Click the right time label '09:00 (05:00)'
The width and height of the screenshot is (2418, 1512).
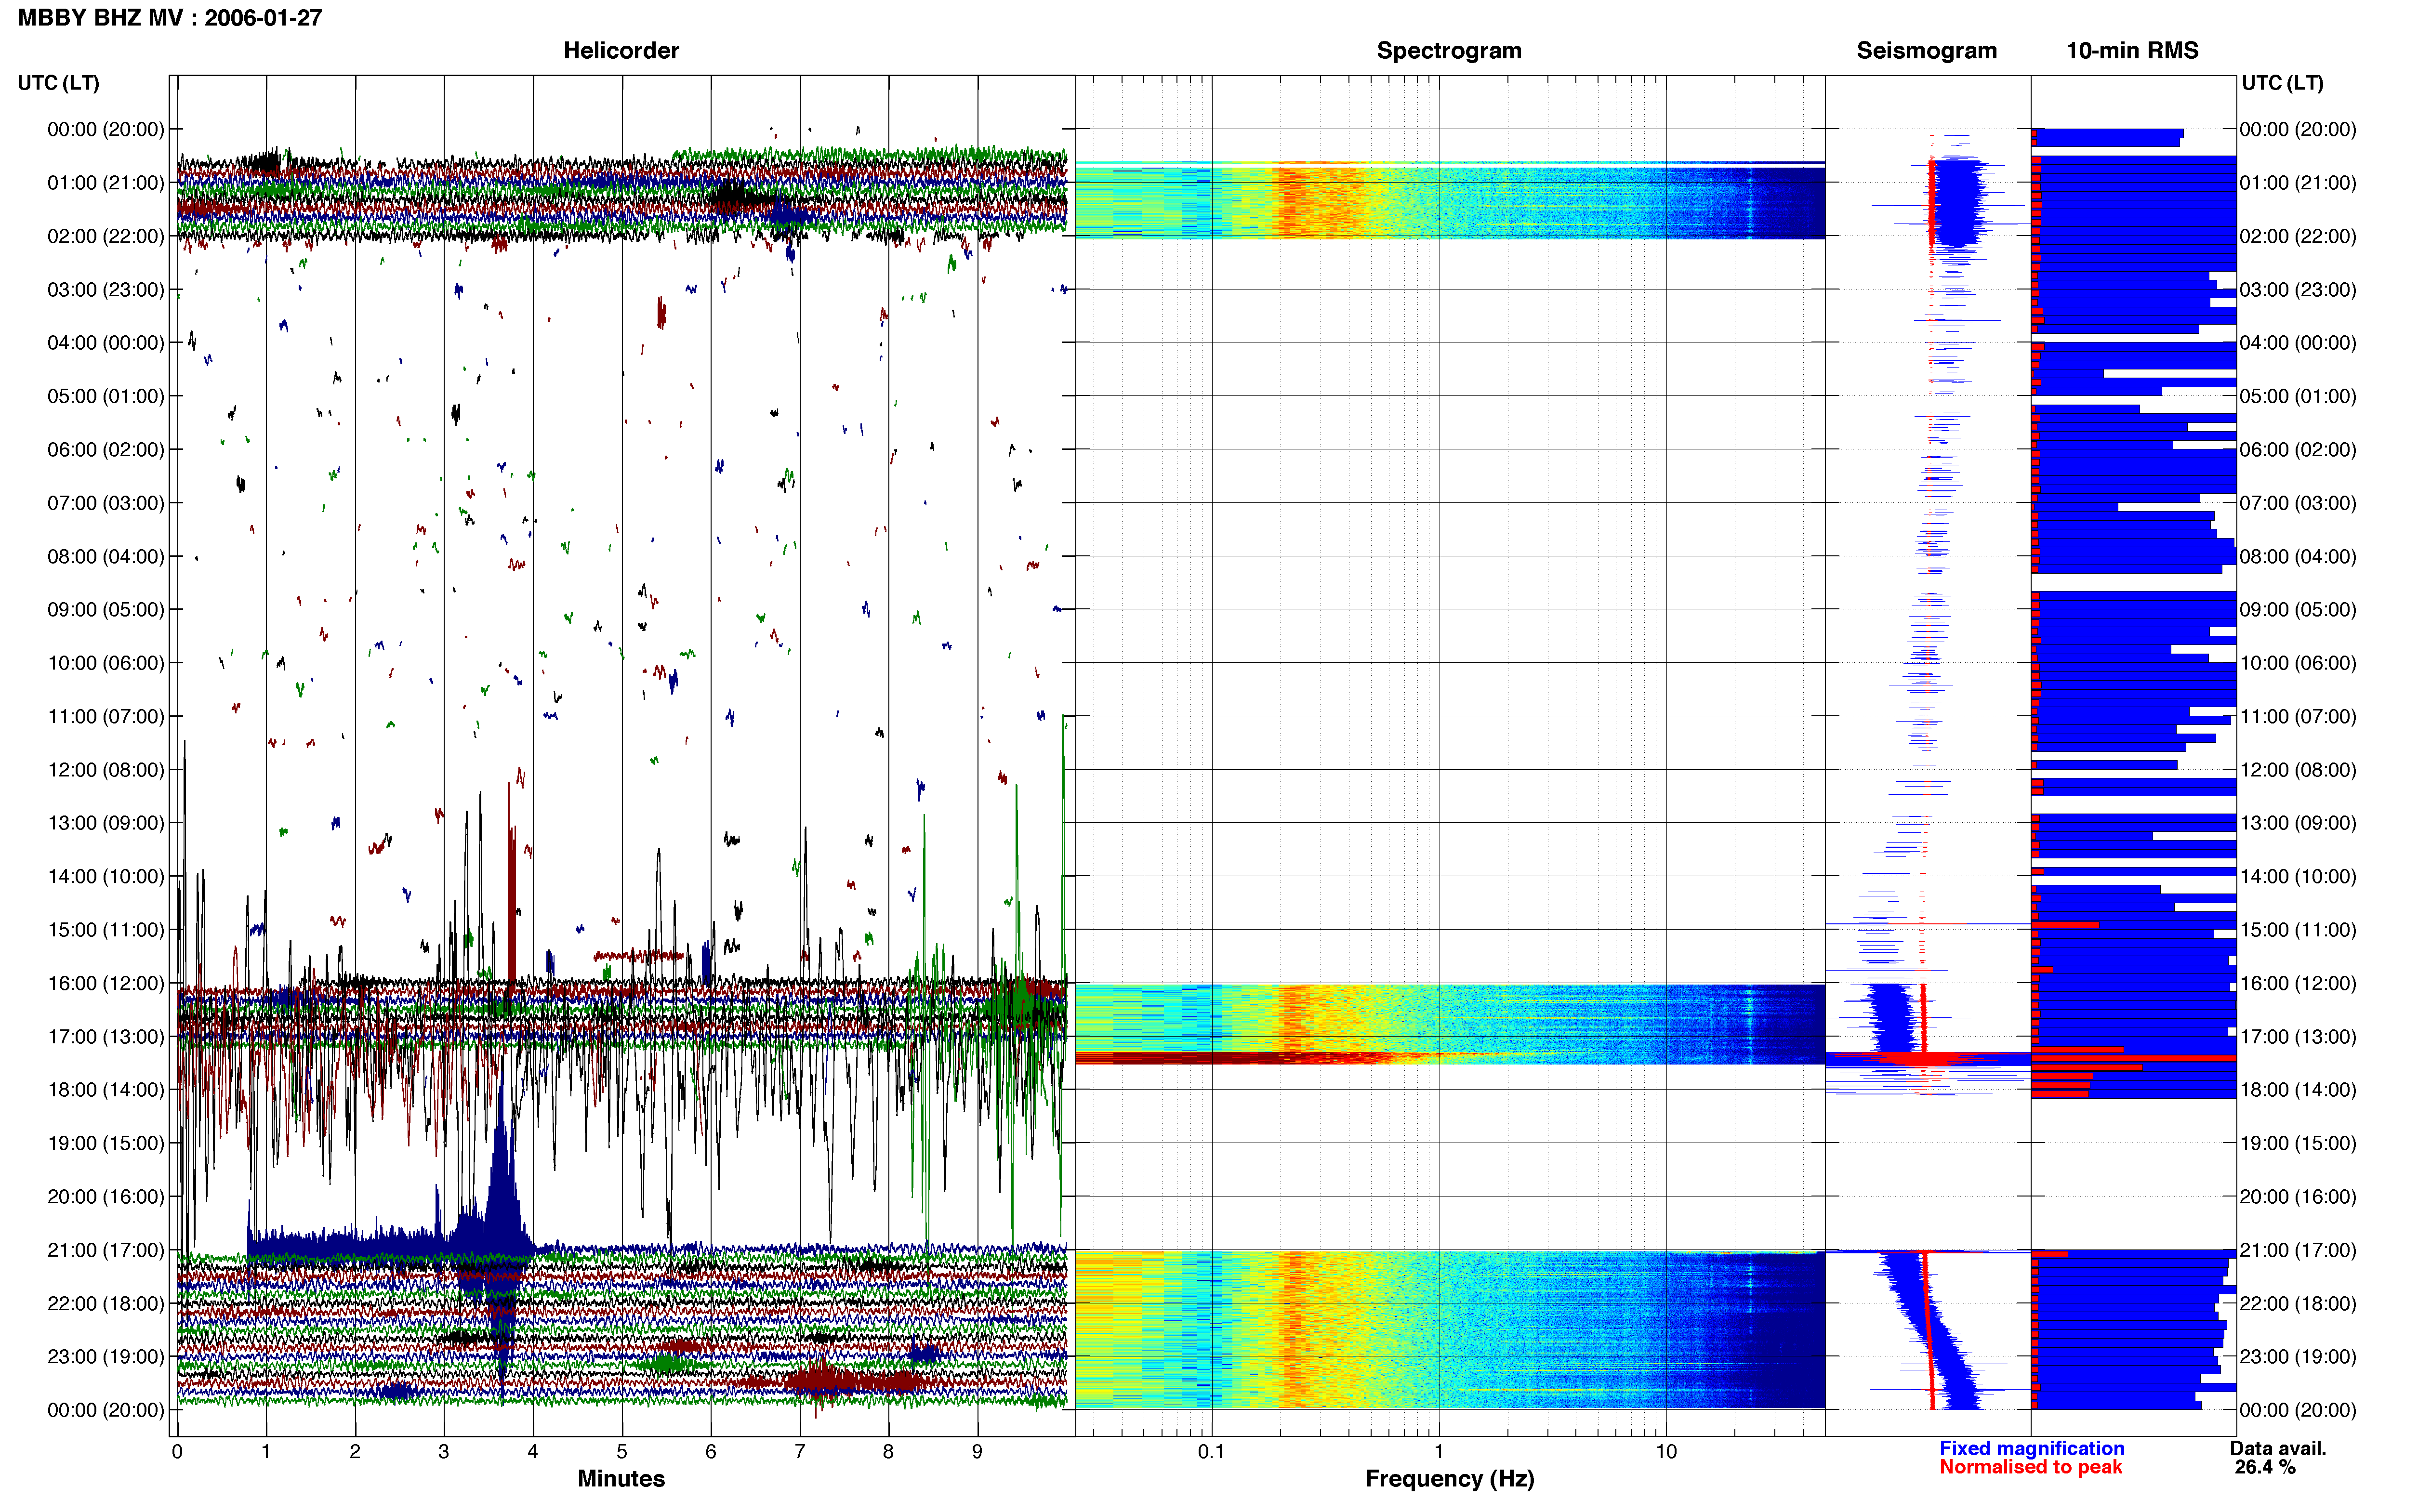(x=2298, y=610)
